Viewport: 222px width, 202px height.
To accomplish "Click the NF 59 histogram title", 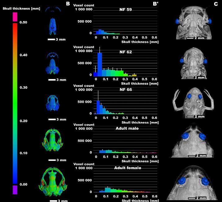I will pos(125,10).
